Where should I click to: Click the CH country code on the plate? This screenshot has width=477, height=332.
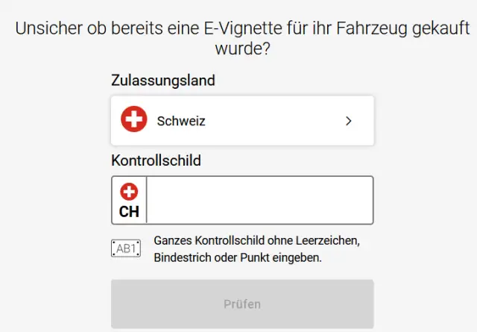[x=129, y=212]
